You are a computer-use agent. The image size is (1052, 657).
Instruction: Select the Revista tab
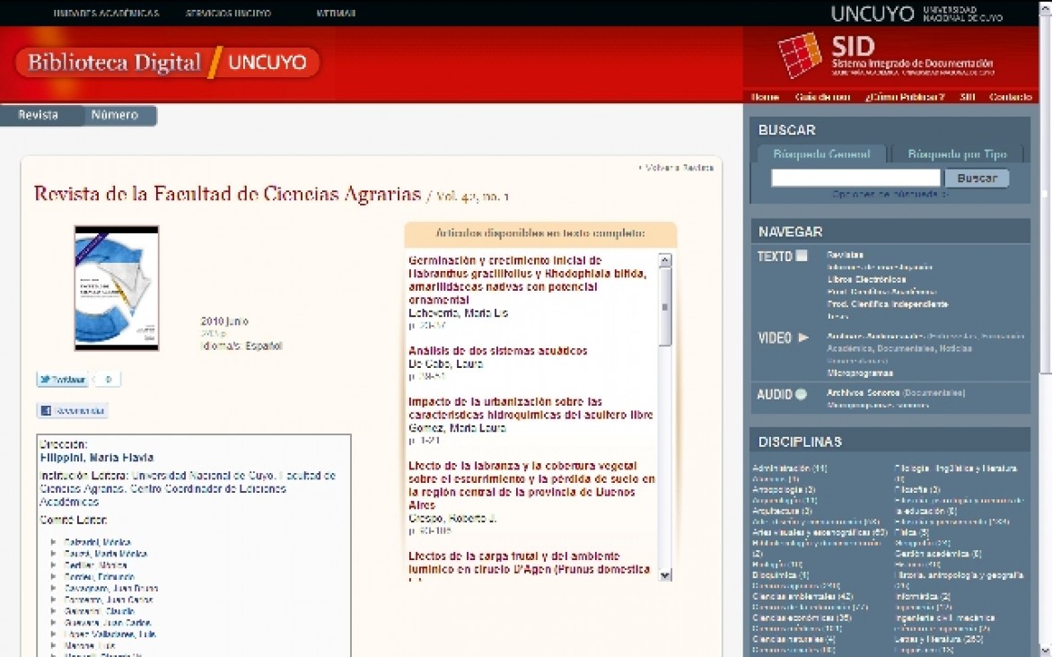click(x=39, y=116)
